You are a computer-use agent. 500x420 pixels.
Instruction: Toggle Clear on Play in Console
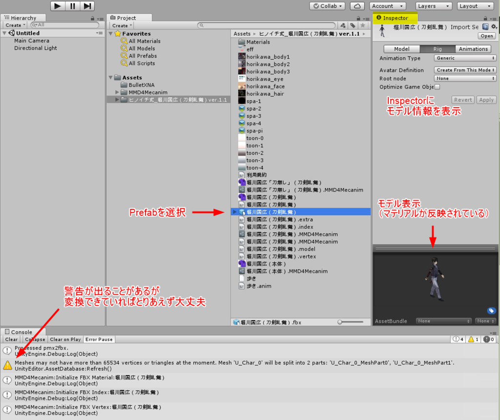coord(65,339)
